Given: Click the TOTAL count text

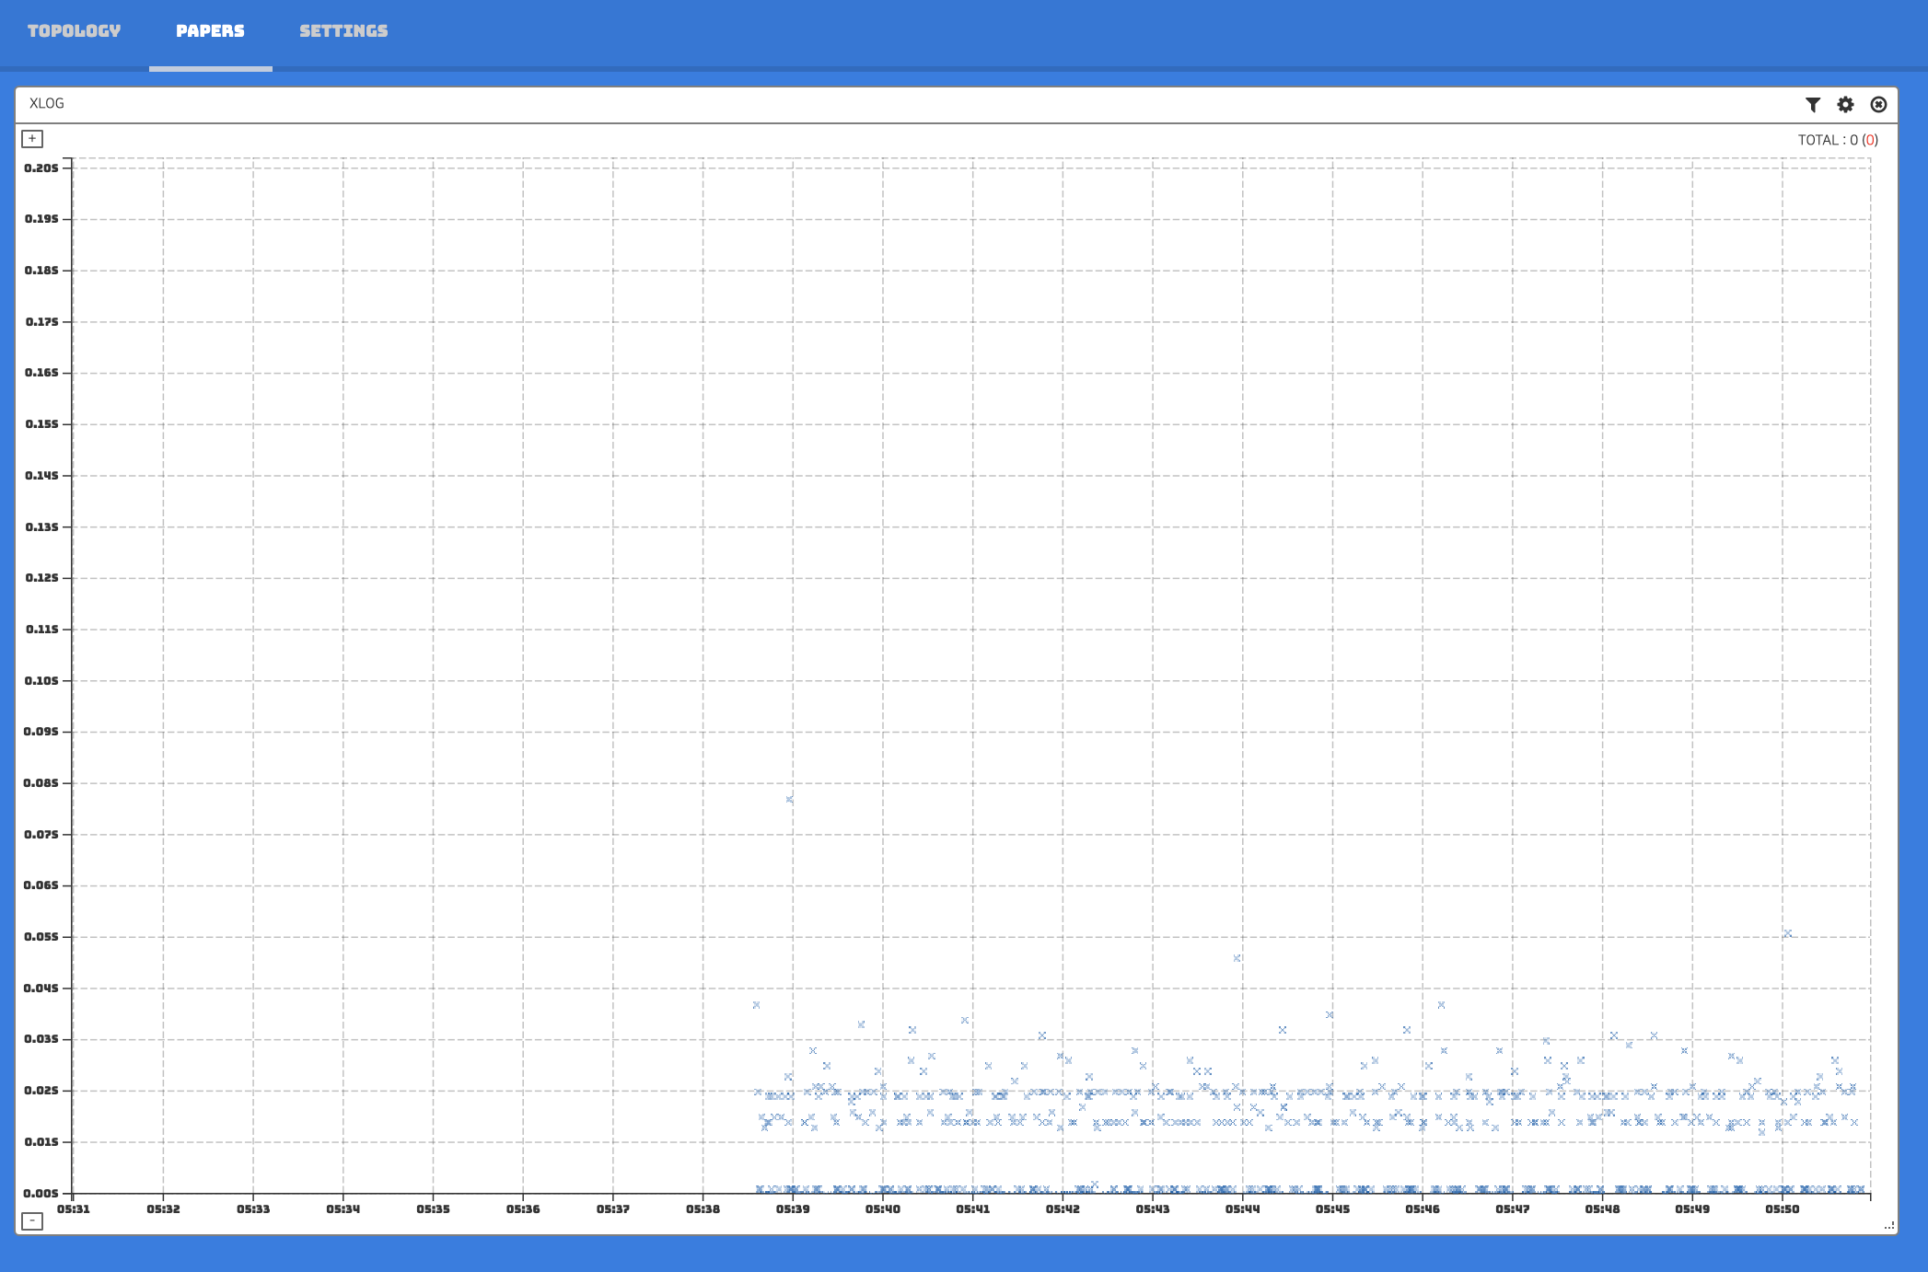Looking at the screenshot, I should point(1825,140).
